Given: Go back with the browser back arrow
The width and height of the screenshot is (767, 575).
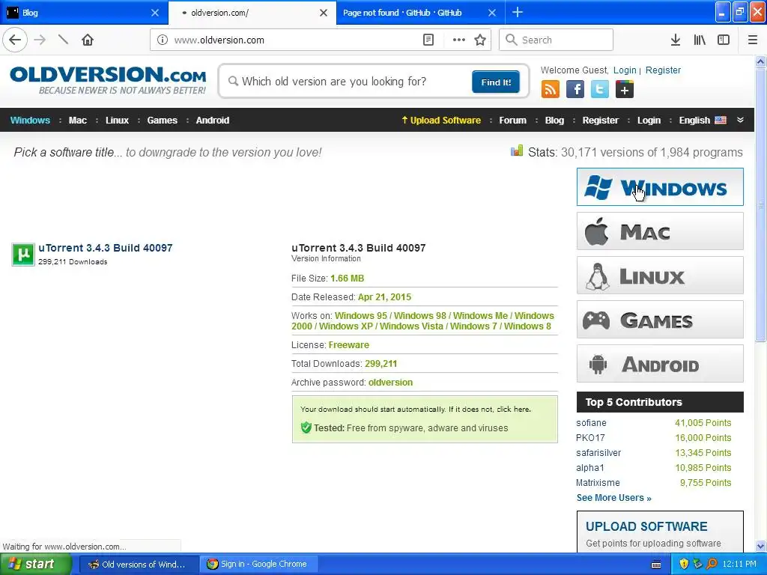Looking at the screenshot, I should [15, 40].
